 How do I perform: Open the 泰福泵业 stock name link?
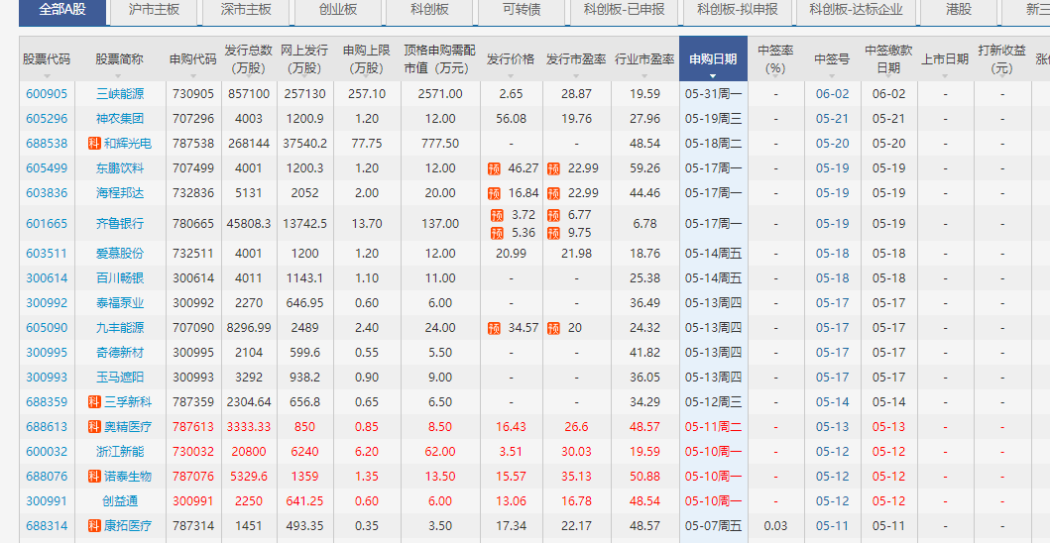pyautogui.click(x=120, y=302)
